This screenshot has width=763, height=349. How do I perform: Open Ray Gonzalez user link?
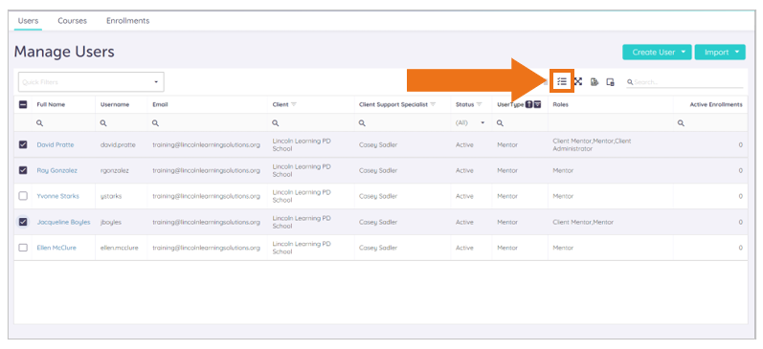pyautogui.click(x=56, y=170)
